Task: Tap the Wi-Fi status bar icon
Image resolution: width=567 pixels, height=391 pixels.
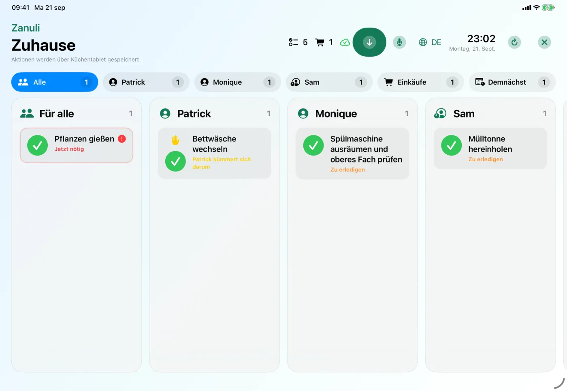Action: 536,7
